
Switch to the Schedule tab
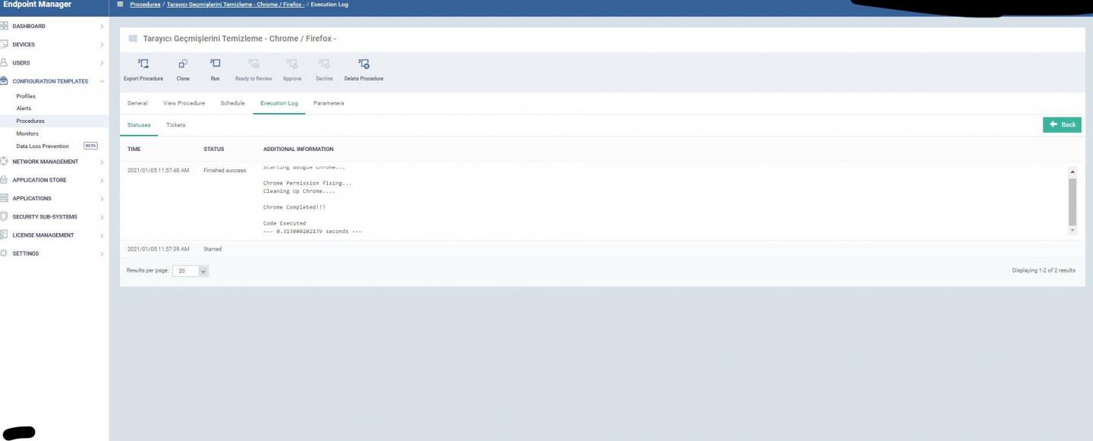232,103
